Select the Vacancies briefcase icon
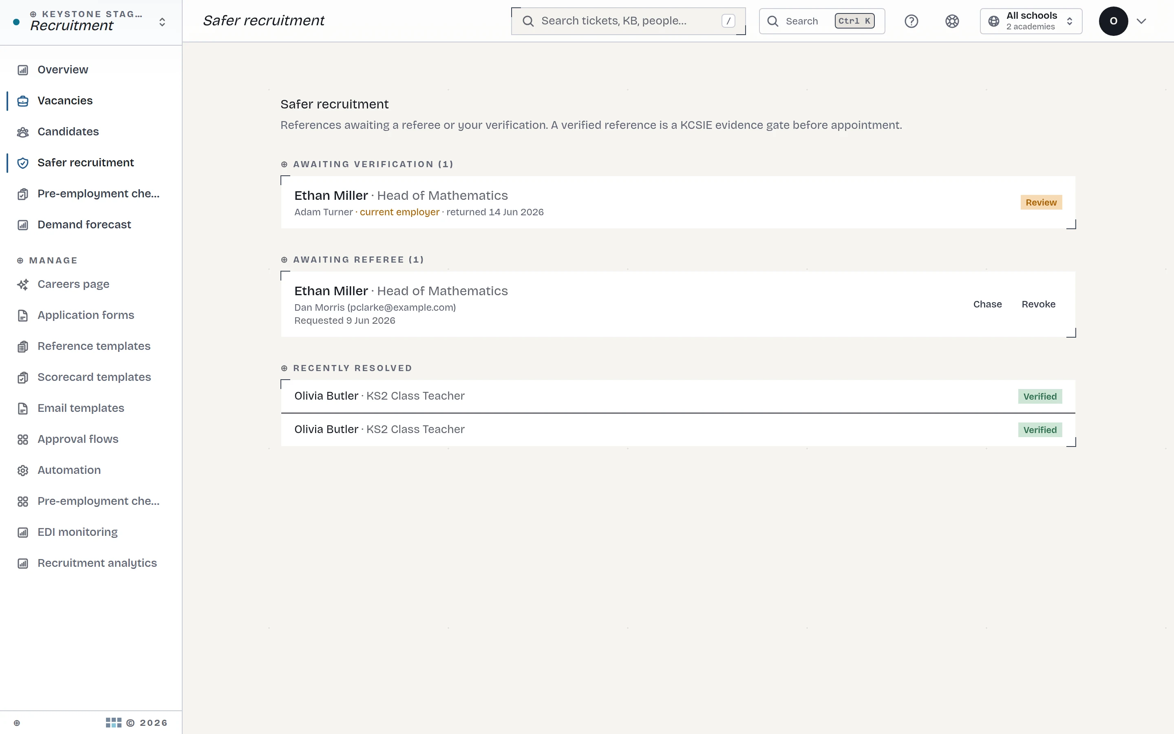Viewport: 1174px width, 734px height. tap(23, 101)
